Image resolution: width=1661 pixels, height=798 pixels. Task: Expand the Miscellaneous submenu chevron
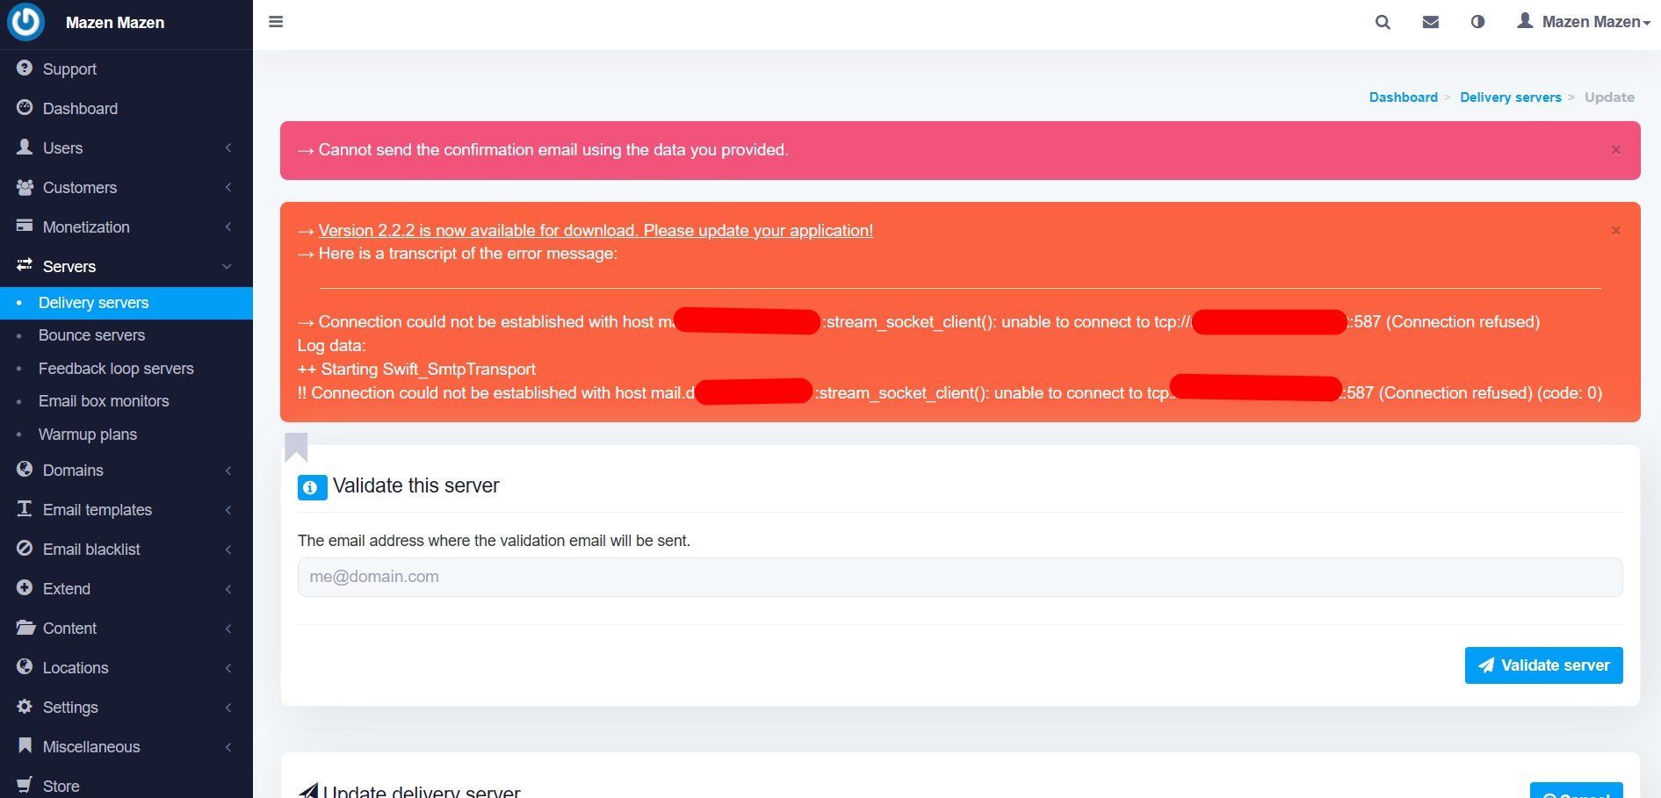click(228, 747)
